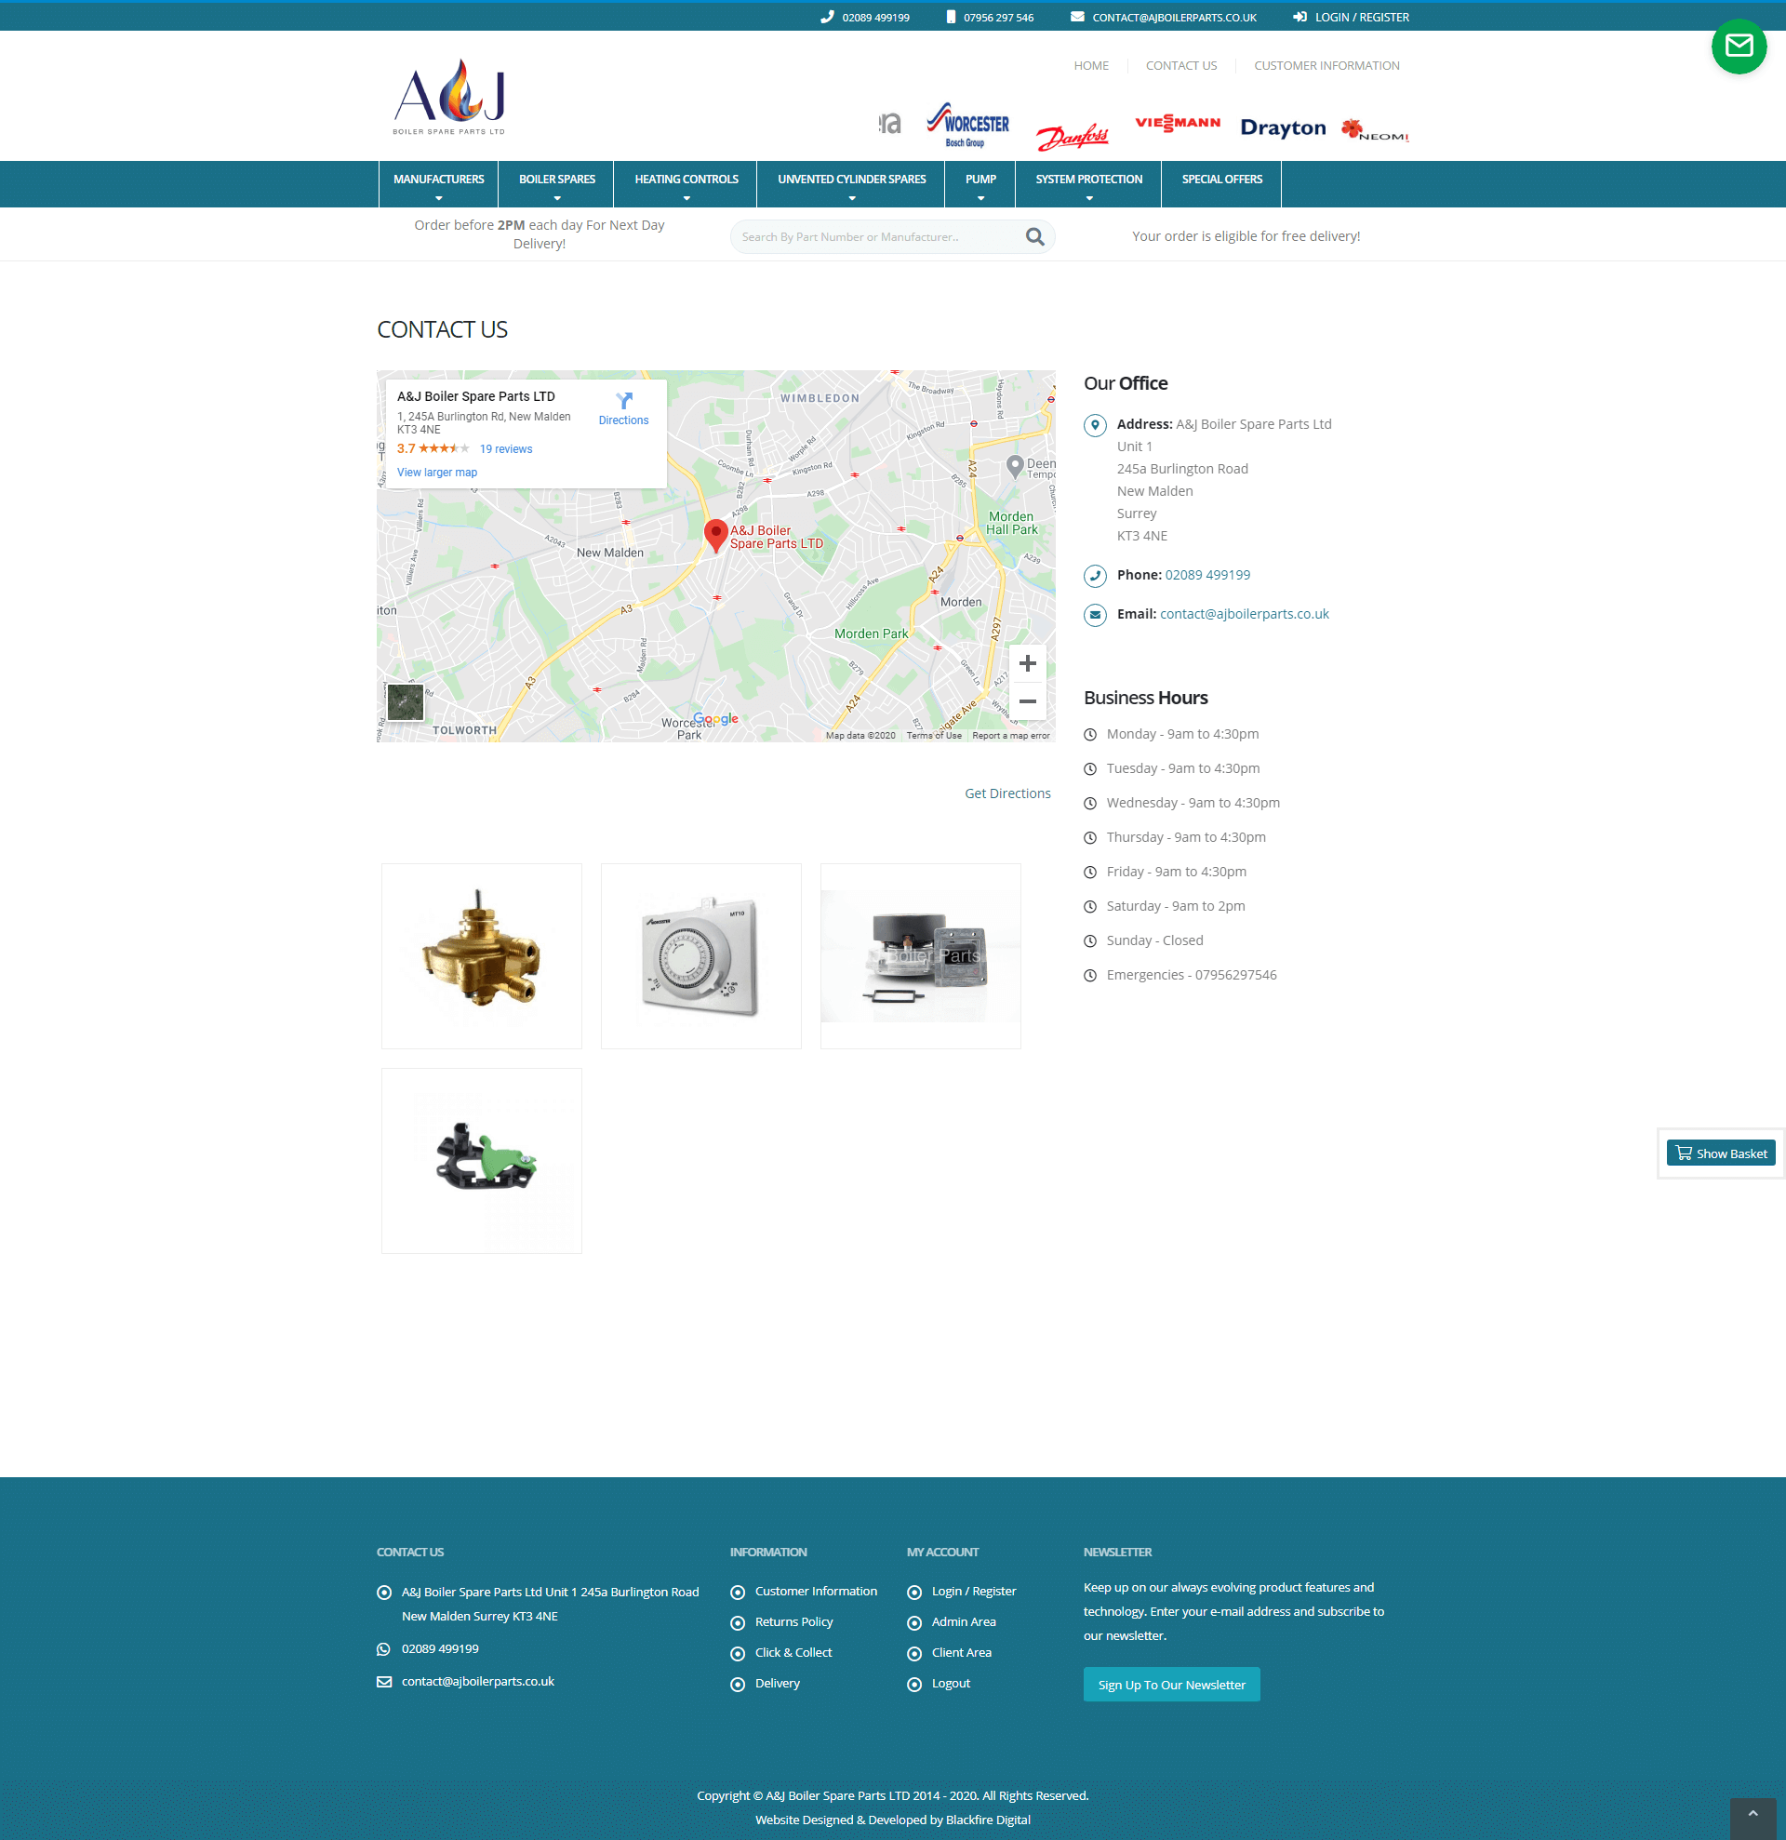Click the scroll-to-top arrow button
The height and width of the screenshot is (1840, 1786).
click(x=1753, y=1813)
